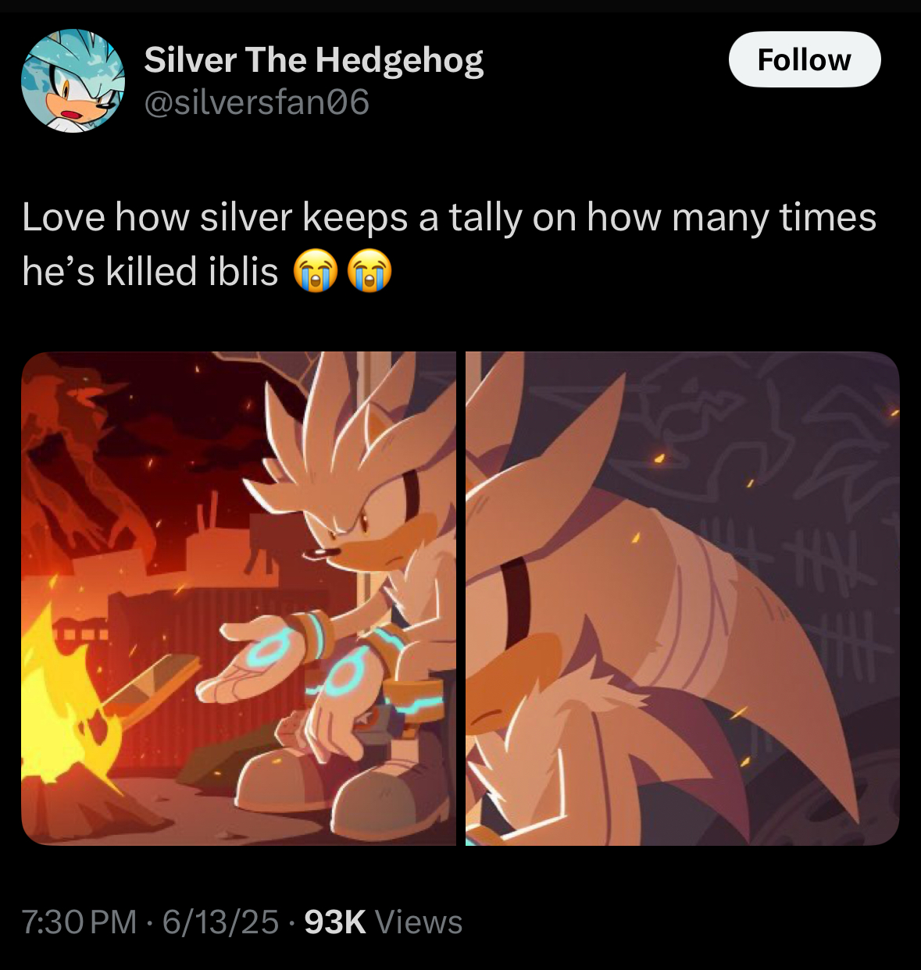Open the 7:30 PM timestamp link
The image size is (921, 970).
pos(79,922)
